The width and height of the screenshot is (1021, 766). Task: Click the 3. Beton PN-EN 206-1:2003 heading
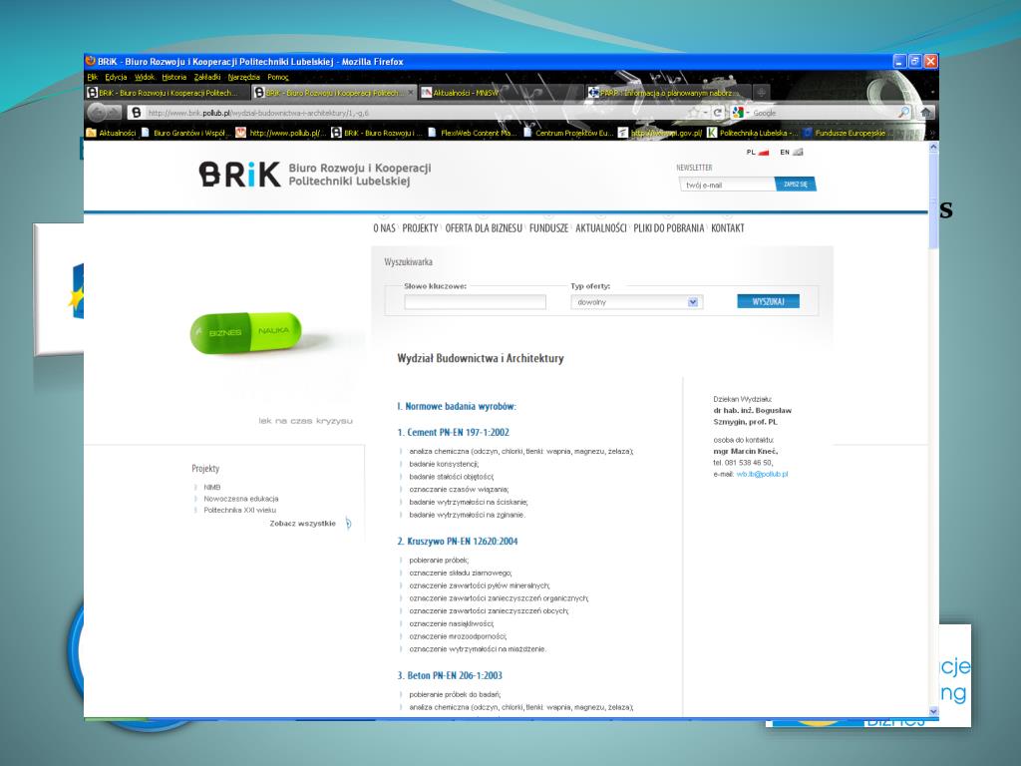click(450, 675)
